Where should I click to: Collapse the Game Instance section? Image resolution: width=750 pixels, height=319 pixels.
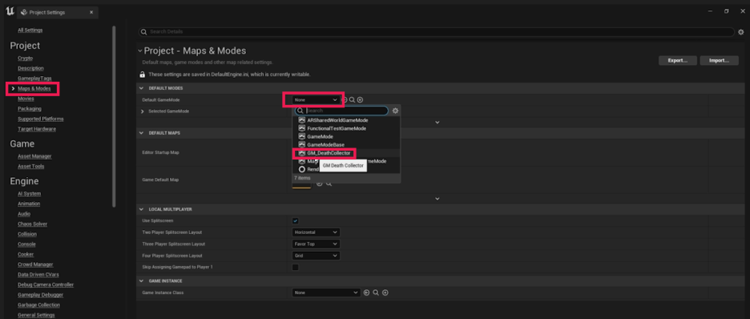coord(142,281)
